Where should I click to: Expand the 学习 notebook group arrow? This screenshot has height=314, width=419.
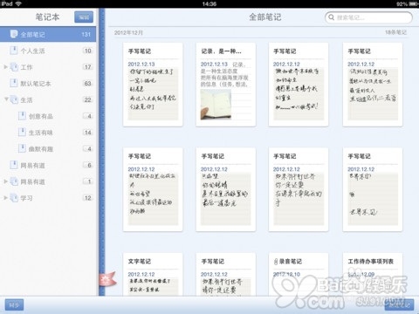5,198
